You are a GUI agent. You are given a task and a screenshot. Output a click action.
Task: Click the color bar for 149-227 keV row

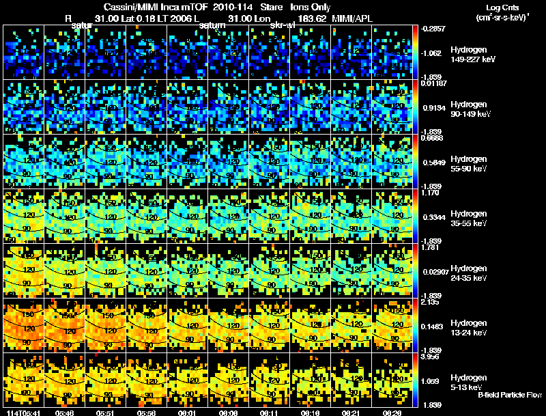pyautogui.click(x=415, y=52)
